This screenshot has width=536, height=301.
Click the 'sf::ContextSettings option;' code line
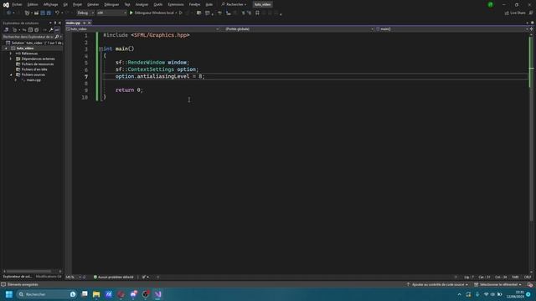(x=157, y=69)
